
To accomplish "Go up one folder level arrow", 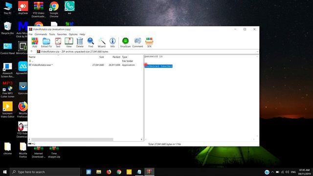I will (31, 51).
